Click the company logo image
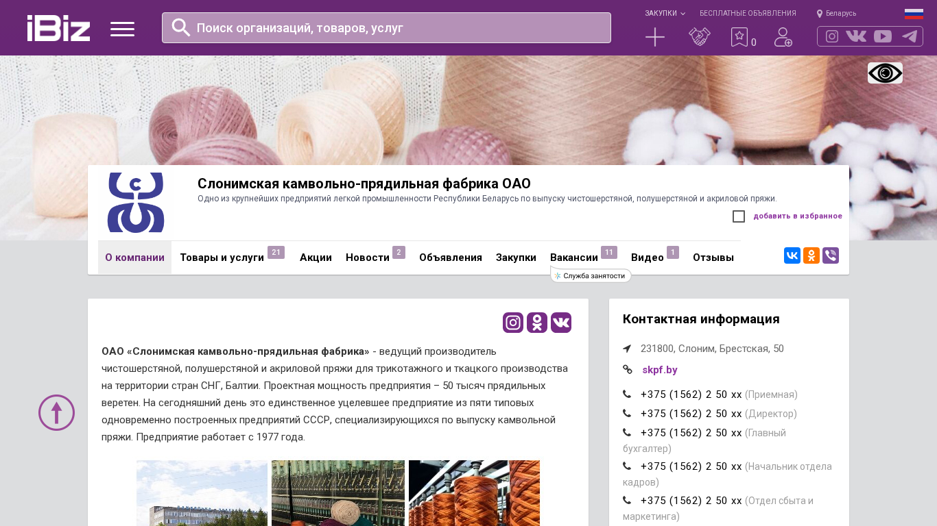 [136, 203]
